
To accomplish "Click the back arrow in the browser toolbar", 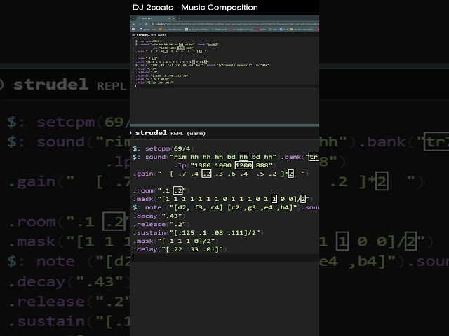I will click(x=134, y=24).
